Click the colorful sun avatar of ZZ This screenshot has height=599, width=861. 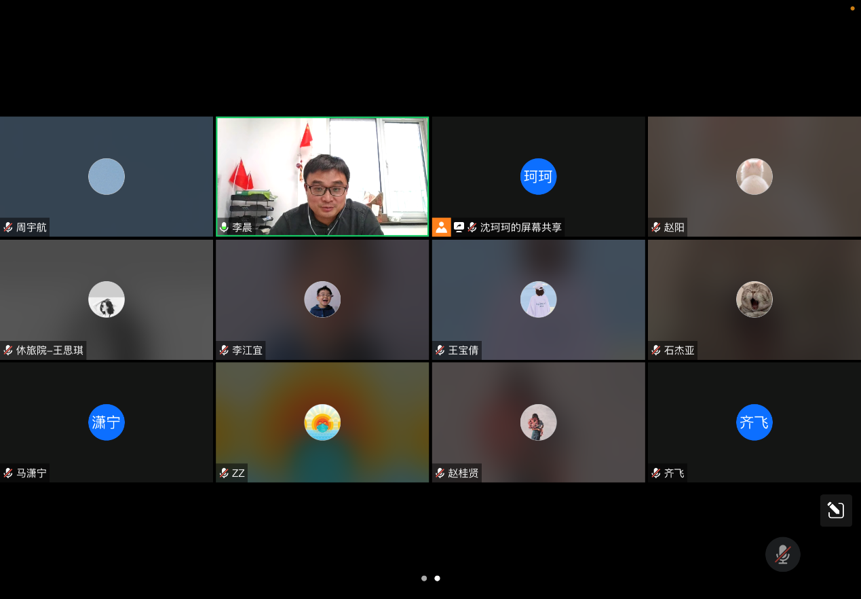pos(322,422)
